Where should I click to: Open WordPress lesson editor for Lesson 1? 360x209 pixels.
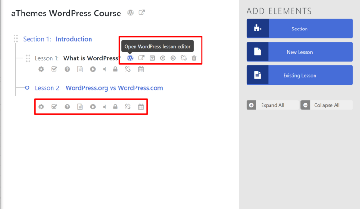click(130, 58)
